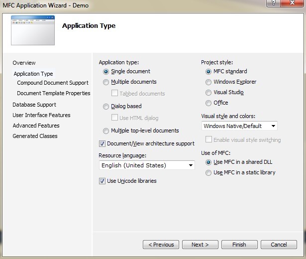The image size is (306, 259).
Task: Cancel the MFC Application Wizard
Action: tap(279, 245)
